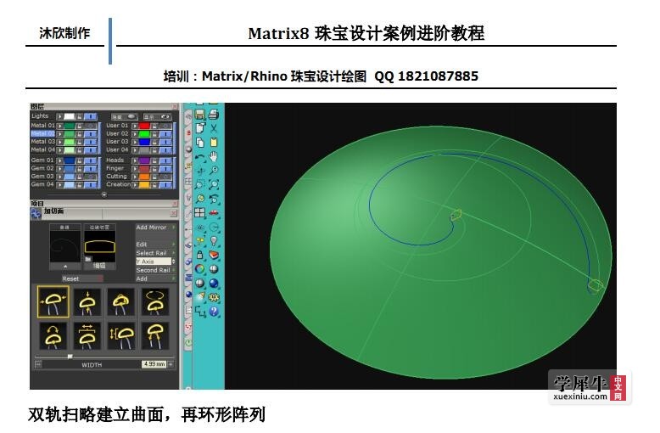Click the profile shape preview thumbnail

tap(99, 246)
